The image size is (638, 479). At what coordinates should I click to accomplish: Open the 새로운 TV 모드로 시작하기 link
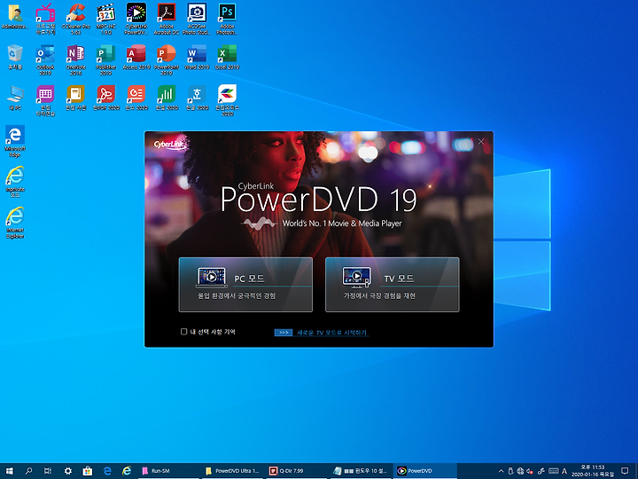point(332,333)
